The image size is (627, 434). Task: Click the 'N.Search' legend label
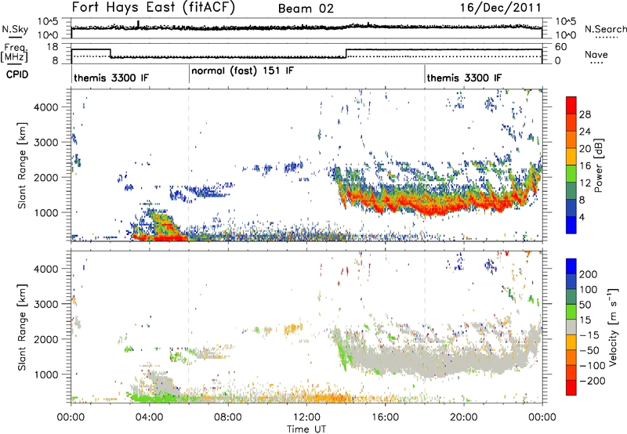point(605,29)
